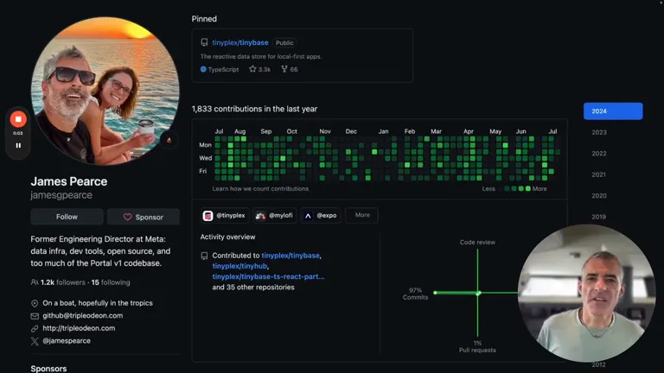Filter activity by @tinyplex organization

pos(225,215)
